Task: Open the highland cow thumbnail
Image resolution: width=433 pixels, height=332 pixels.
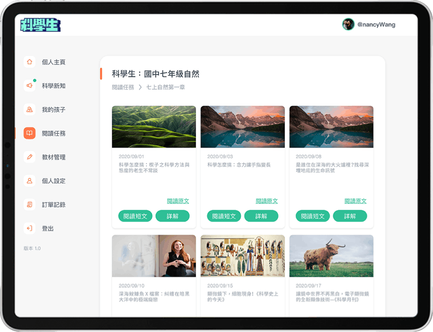Action: pos(331,256)
